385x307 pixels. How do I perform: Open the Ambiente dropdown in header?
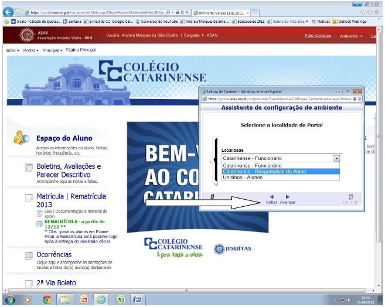[x=351, y=36]
